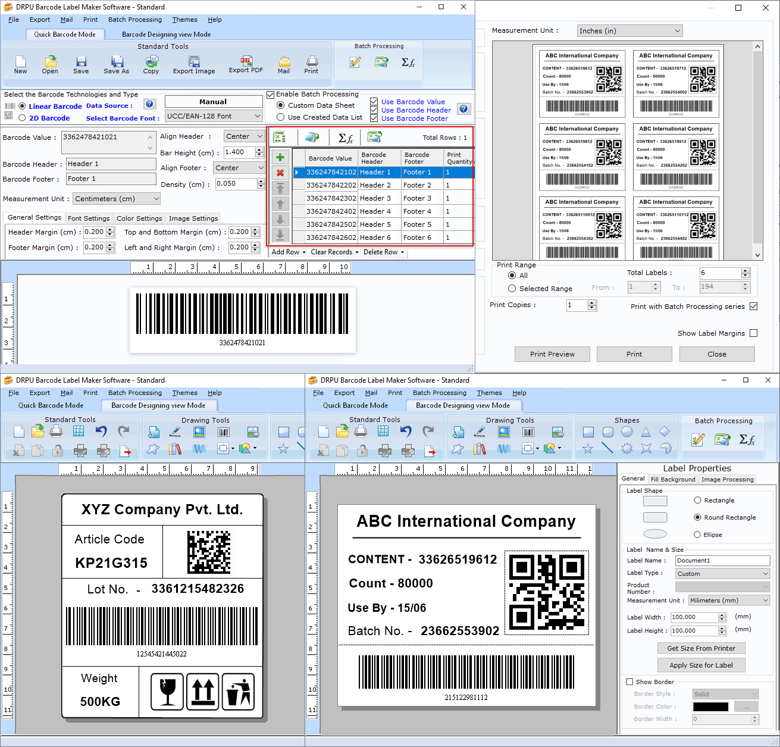Click Get Size From Printer button
Viewport: 780px width, 747px height.
[x=701, y=648]
